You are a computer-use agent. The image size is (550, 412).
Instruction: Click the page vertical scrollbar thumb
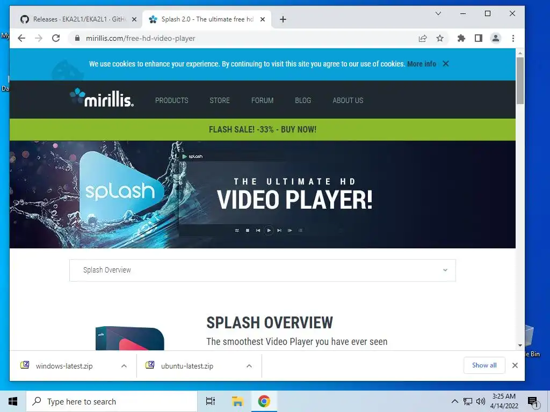point(520,80)
